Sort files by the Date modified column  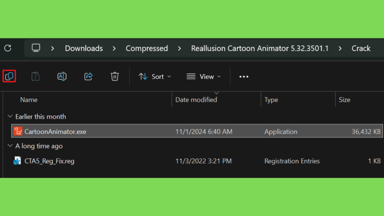[x=196, y=100]
